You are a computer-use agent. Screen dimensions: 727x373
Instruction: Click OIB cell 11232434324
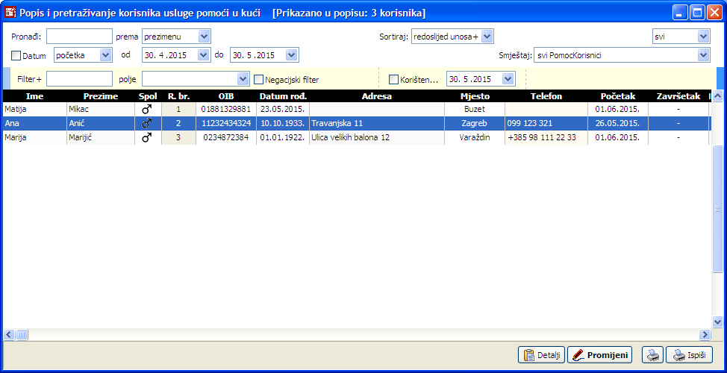tap(226, 124)
